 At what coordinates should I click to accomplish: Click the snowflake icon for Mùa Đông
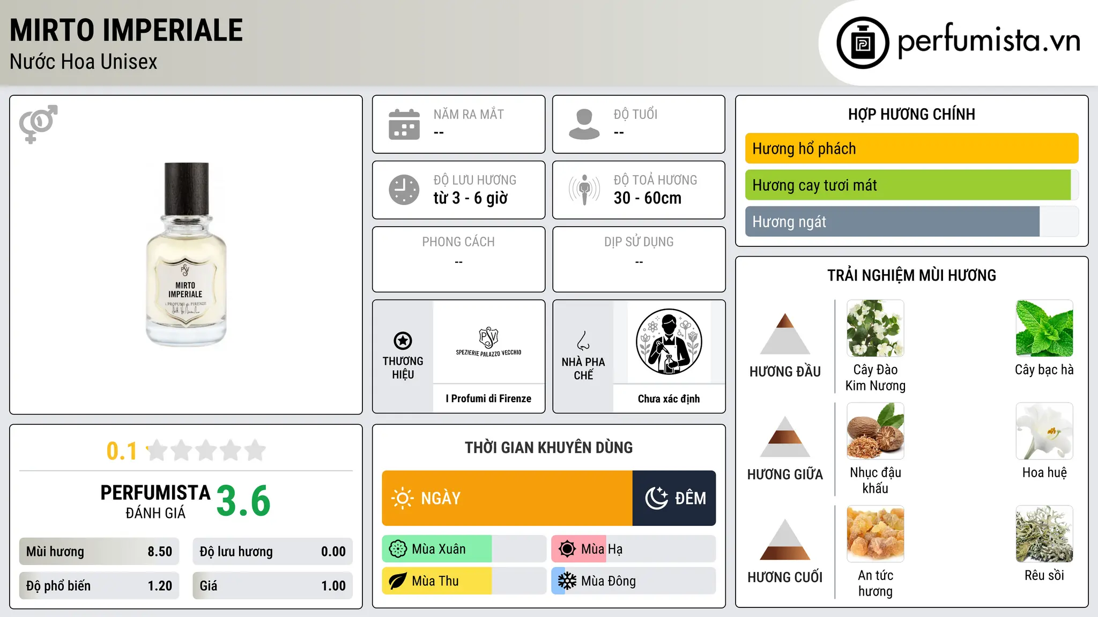pos(567,581)
